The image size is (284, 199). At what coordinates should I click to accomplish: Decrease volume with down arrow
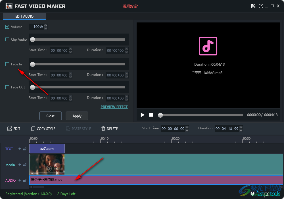point(46,28)
